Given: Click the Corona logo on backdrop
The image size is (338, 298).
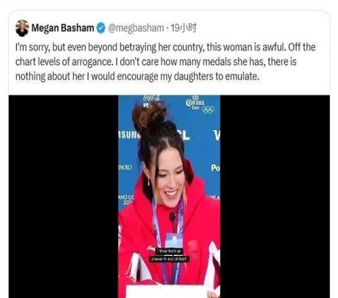Looking at the screenshot, I should click(195, 104).
